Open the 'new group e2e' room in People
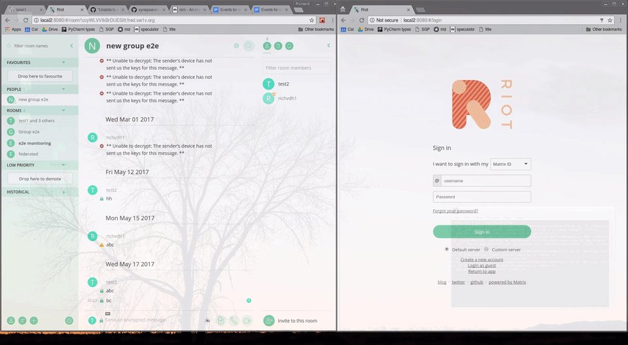Image resolution: width=628 pixels, height=345 pixels. tap(40, 99)
